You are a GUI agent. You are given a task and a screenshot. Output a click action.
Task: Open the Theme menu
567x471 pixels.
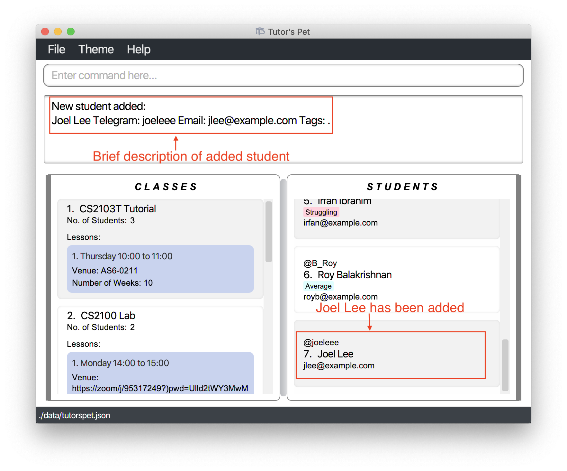click(x=96, y=50)
